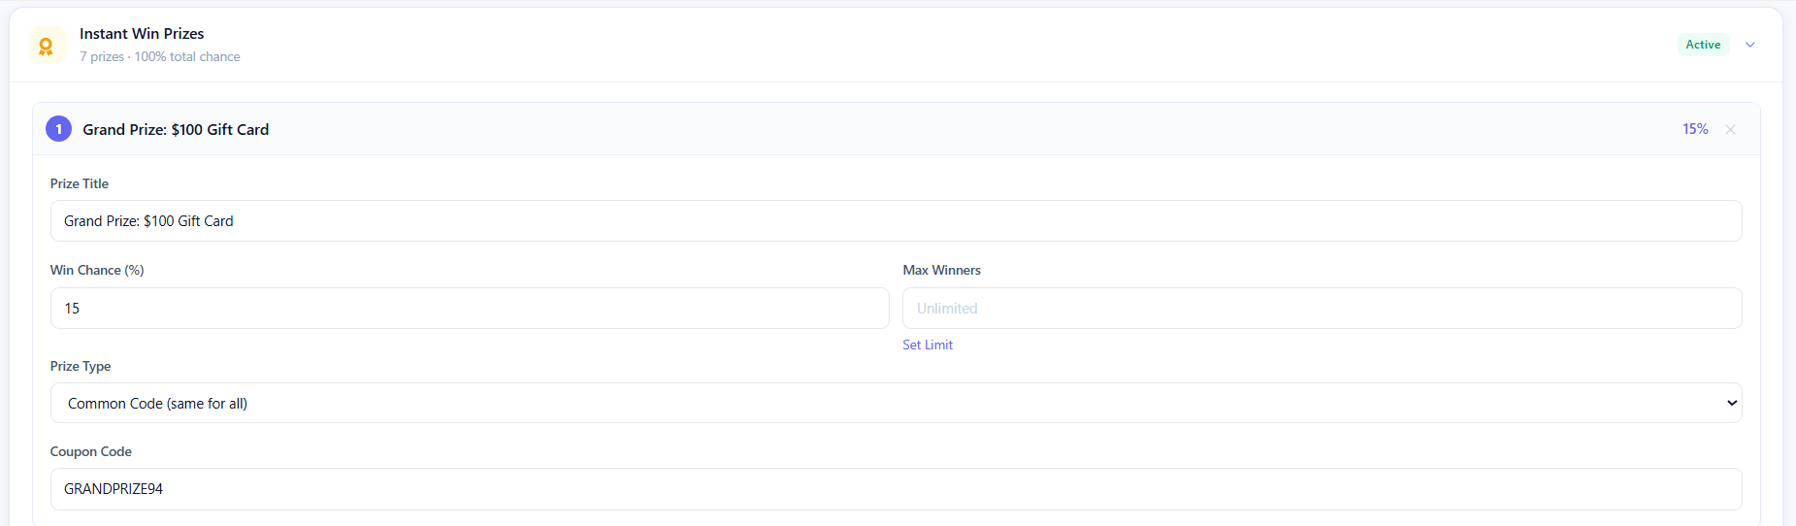
Task: Click the Max Winners Unlimited field
Action: pyautogui.click(x=1322, y=308)
